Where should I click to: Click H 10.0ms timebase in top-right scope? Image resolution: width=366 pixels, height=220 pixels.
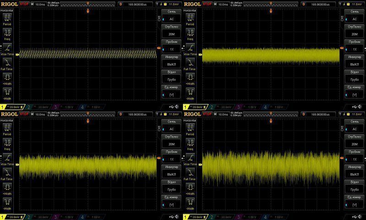(x=221, y=4)
